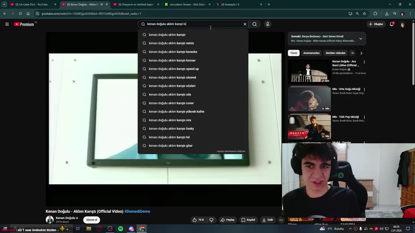Screen dimensions: 415x233
Task: Clear the YouTube search box text
Action: pos(245,24)
